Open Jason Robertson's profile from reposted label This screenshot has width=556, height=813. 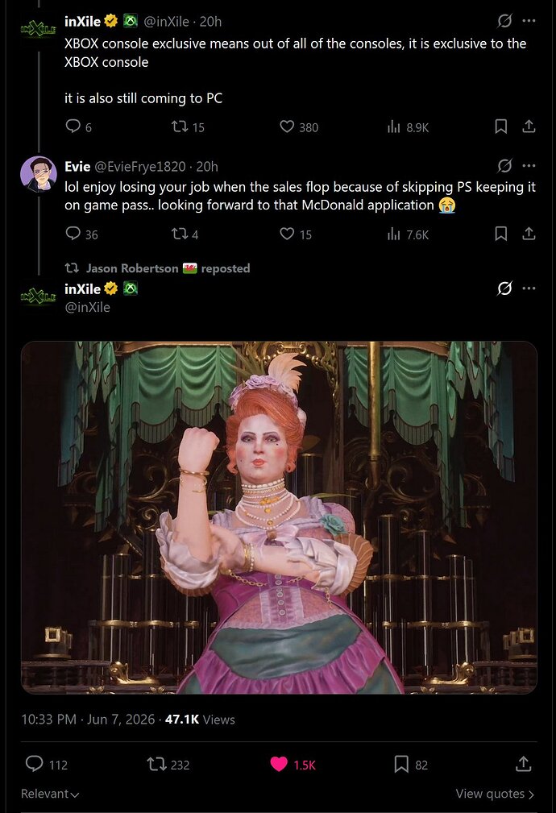point(131,268)
